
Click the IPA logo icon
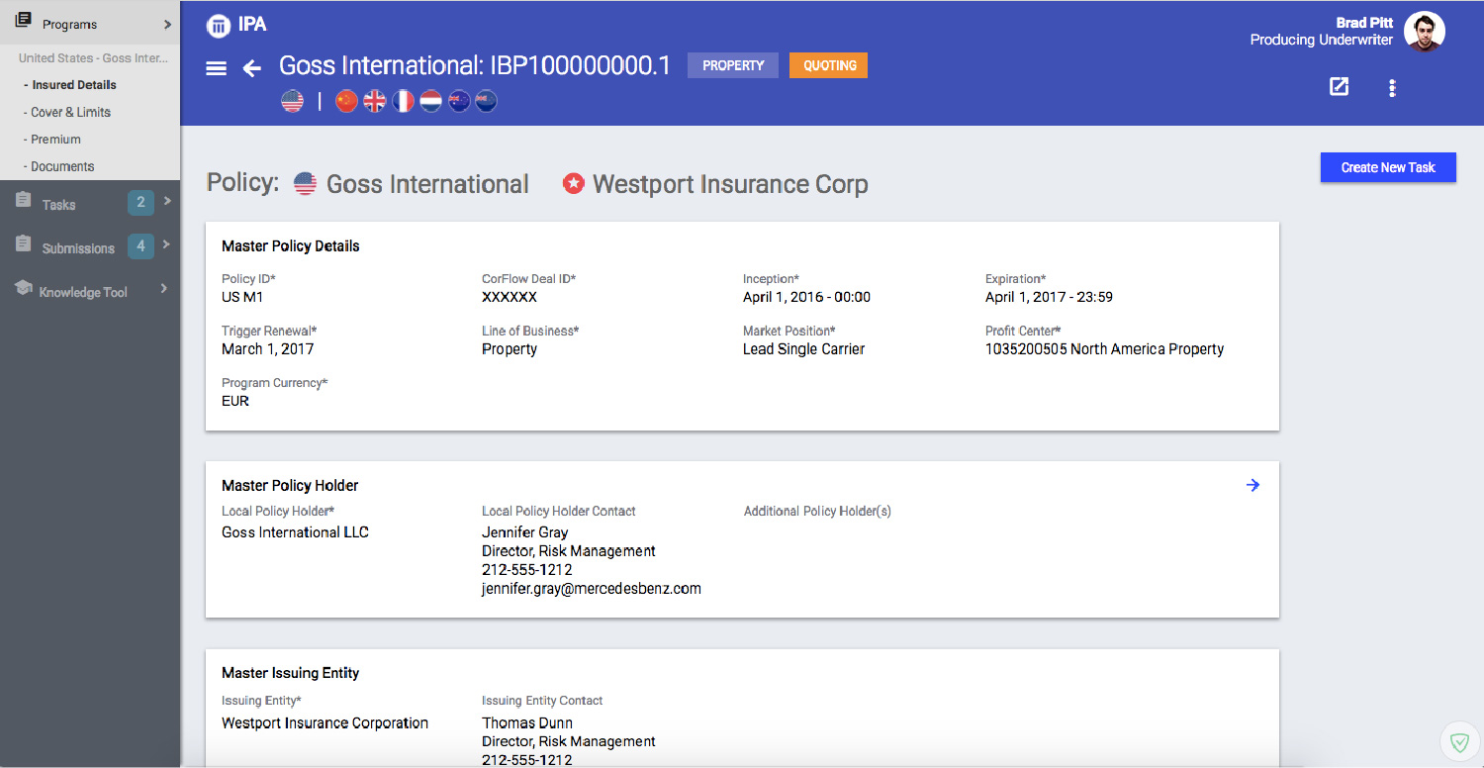point(219,26)
